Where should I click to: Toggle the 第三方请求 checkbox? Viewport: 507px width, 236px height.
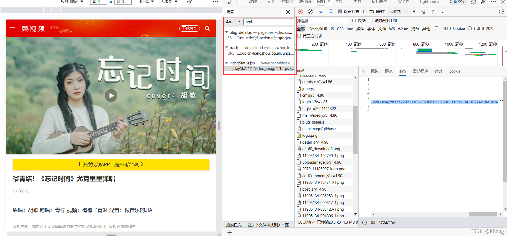(x=299, y=36)
